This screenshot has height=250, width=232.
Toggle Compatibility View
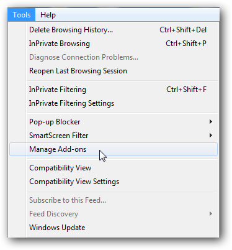114,168
